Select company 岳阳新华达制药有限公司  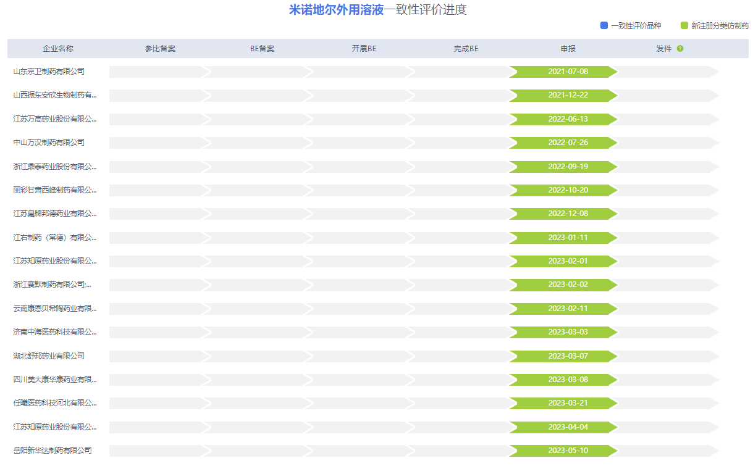[53, 451]
